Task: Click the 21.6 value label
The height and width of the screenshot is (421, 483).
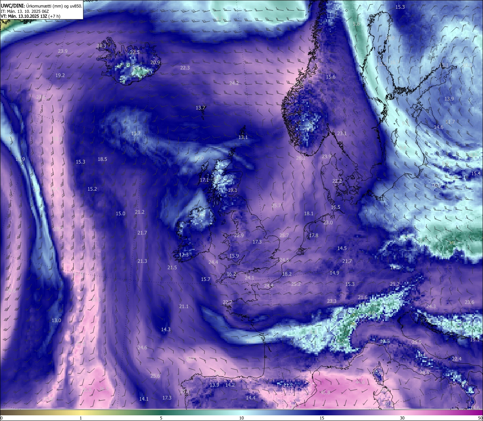Action: tap(363, 297)
